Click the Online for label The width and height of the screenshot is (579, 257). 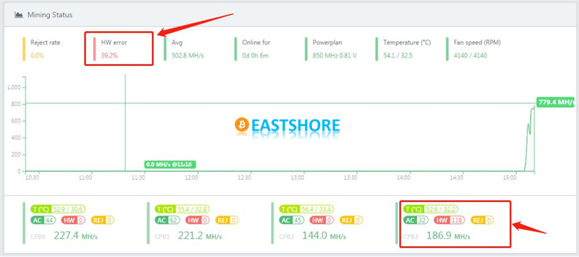click(x=256, y=42)
